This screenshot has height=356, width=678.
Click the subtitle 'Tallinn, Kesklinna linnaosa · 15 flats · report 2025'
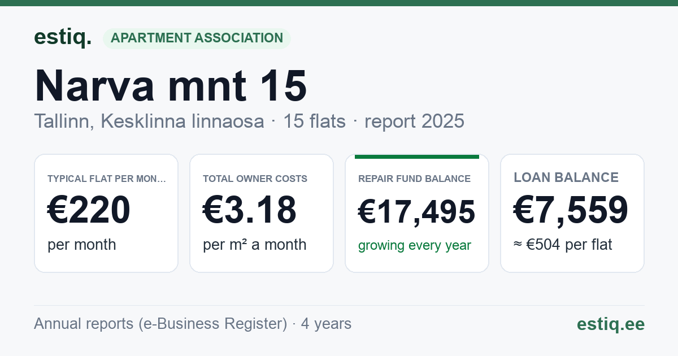249,121
